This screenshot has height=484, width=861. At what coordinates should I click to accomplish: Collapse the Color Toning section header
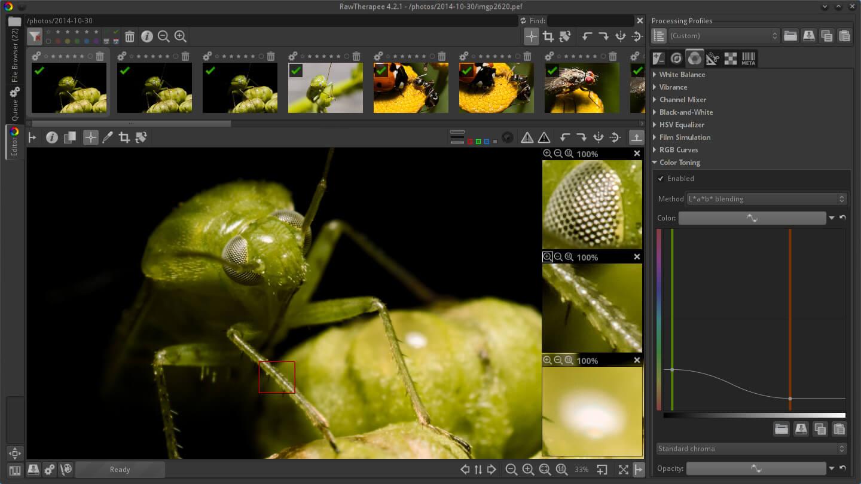[x=679, y=163]
